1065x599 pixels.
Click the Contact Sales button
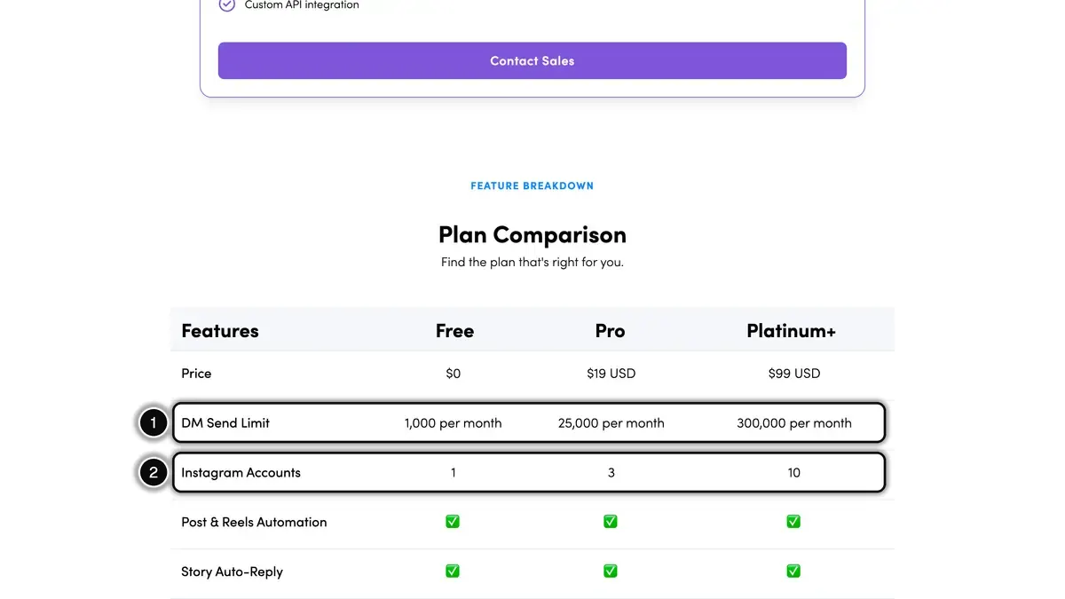pyautogui.click(x=532, y=60)
